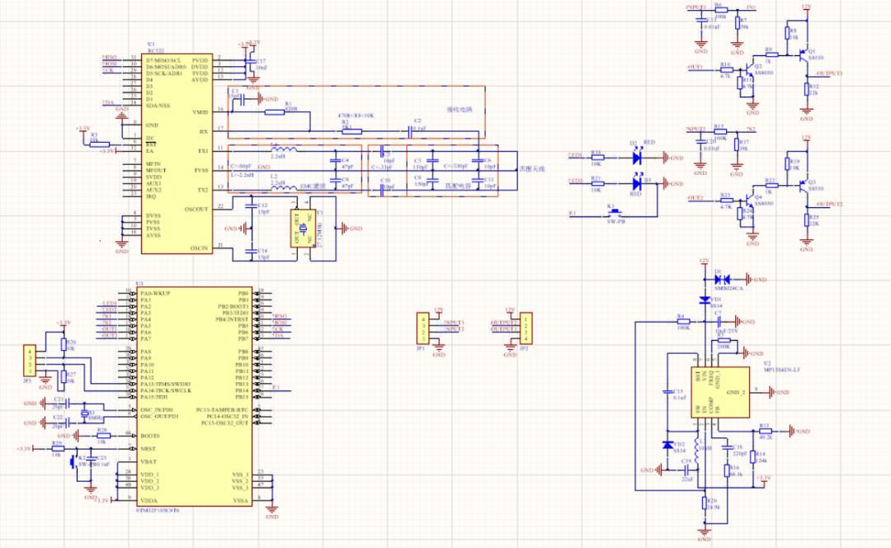The width and height of the screenshot is (891, 548).
Task: Select the Q2 SS8050 transistor
Action: 749,67
